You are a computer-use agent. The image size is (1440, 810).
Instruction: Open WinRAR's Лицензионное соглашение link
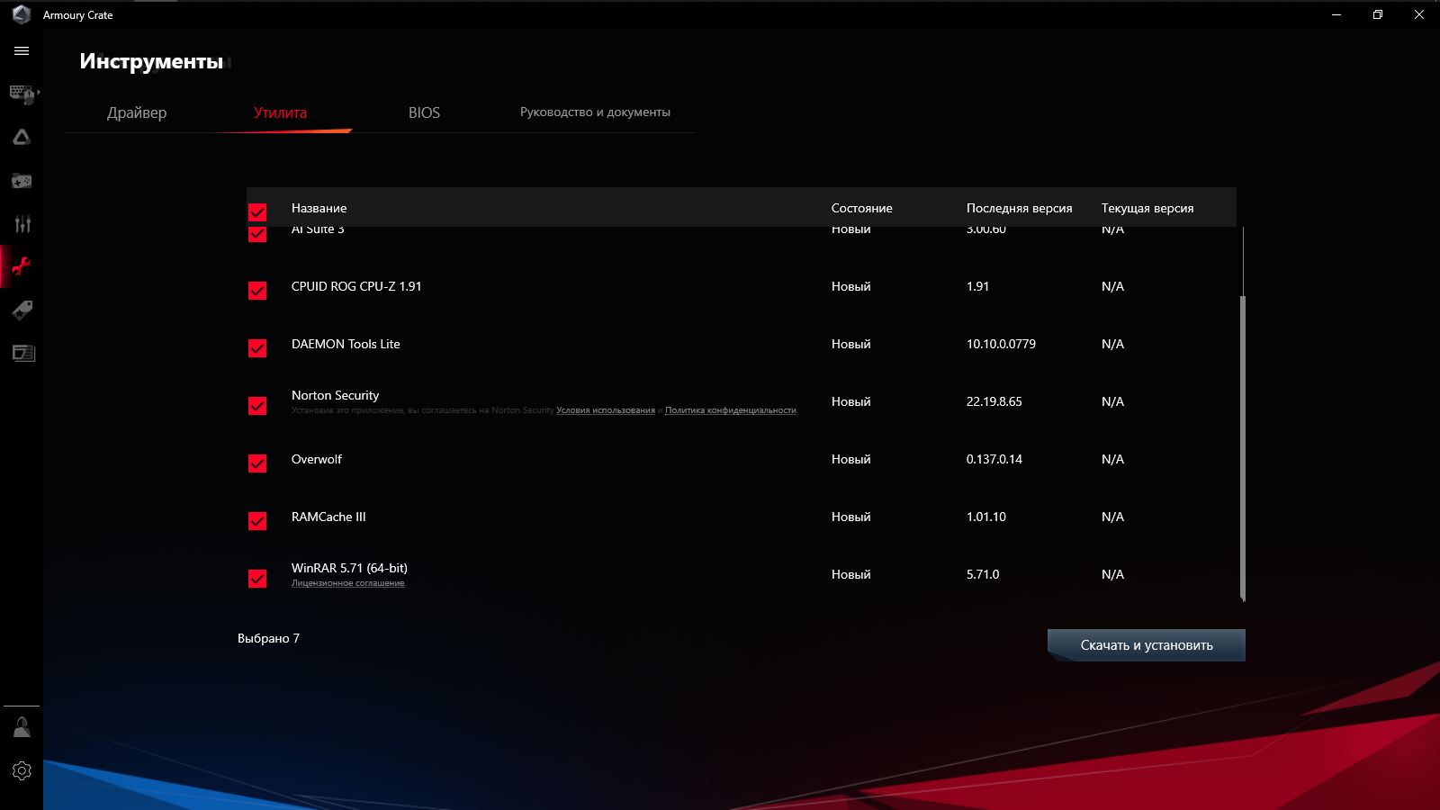click(348, 583)
